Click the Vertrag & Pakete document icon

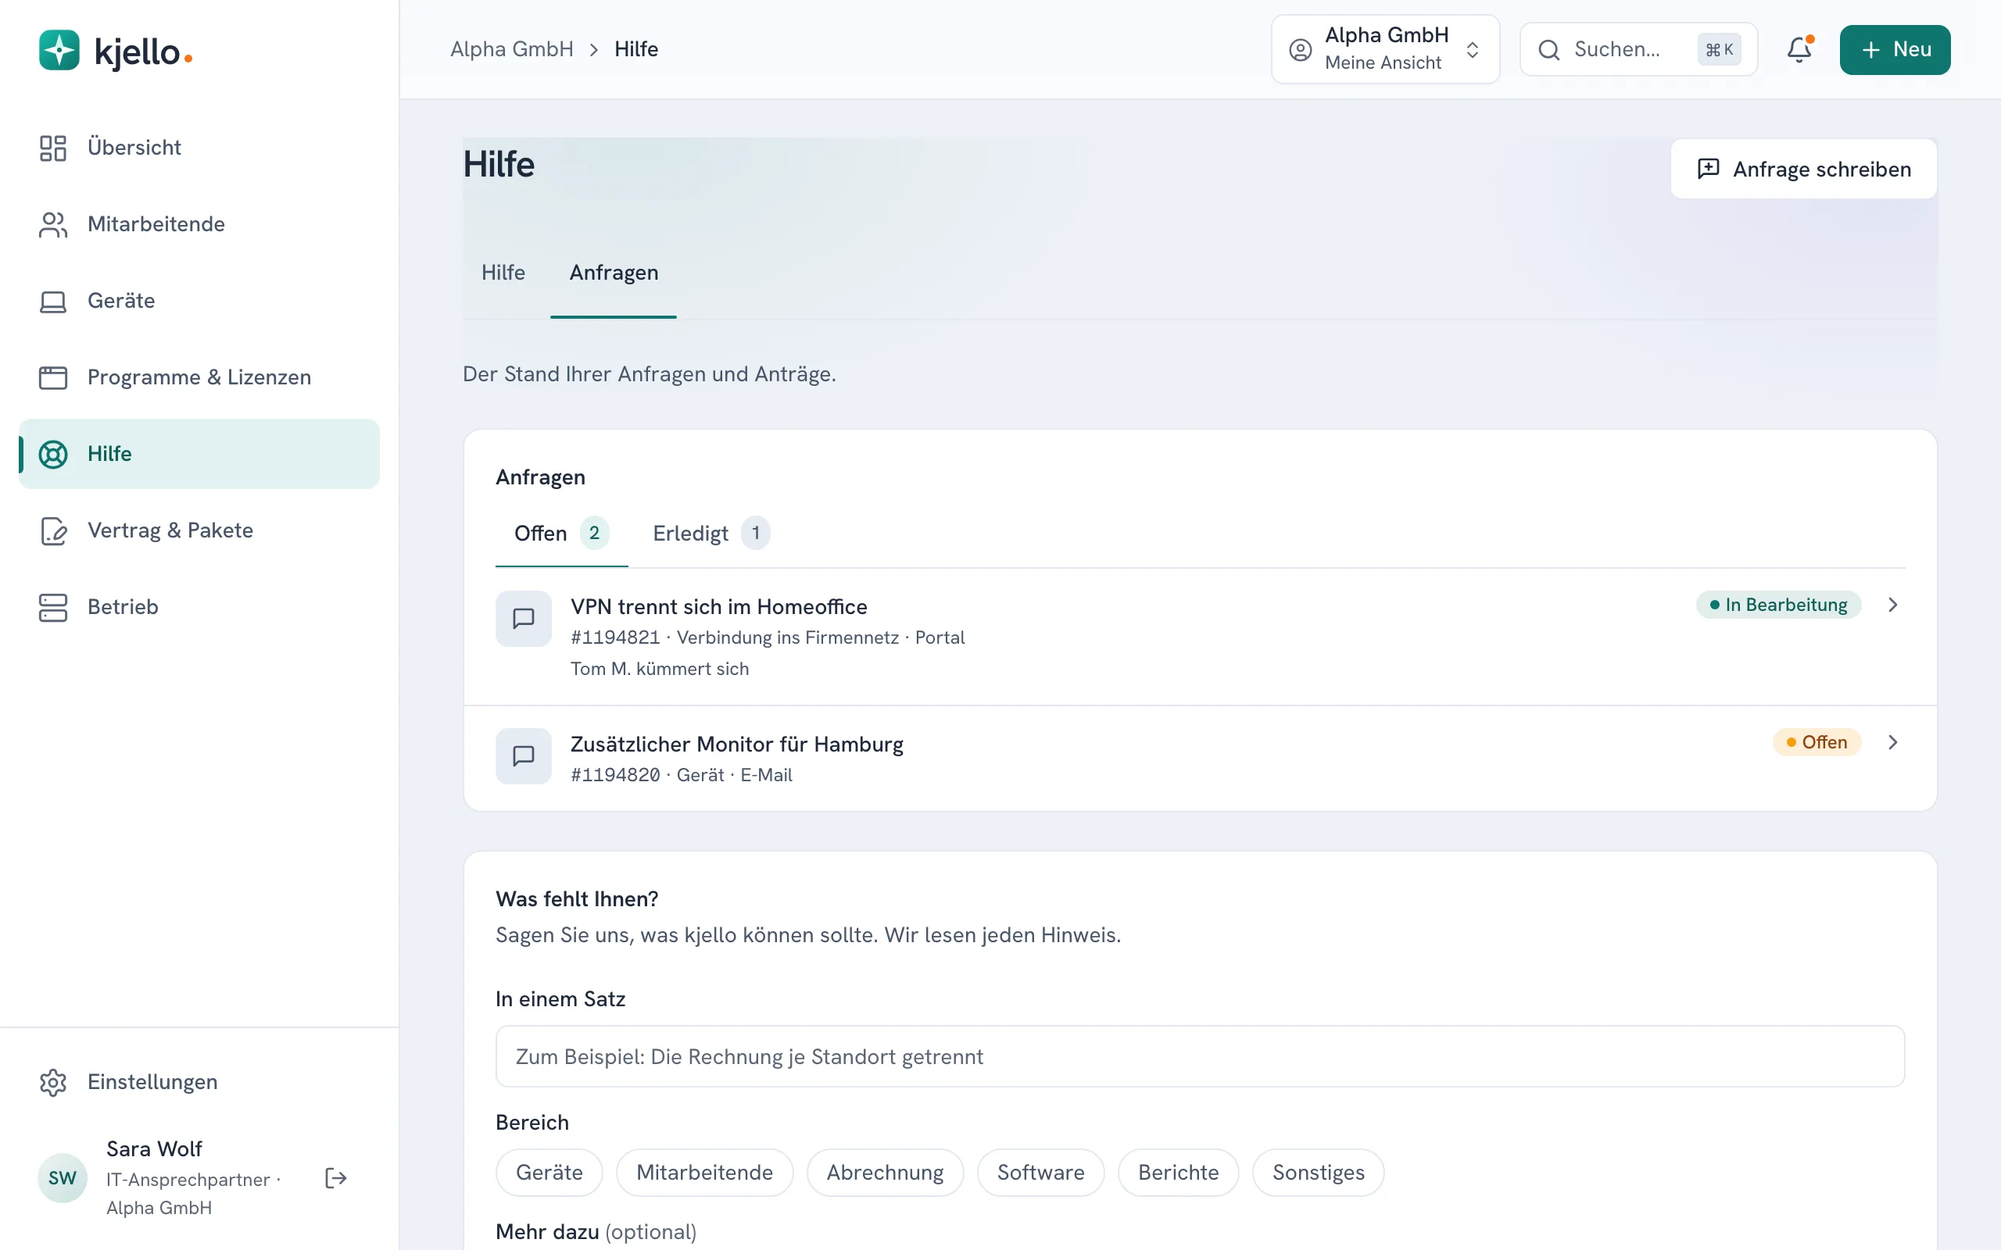click(x=53, y=530)
